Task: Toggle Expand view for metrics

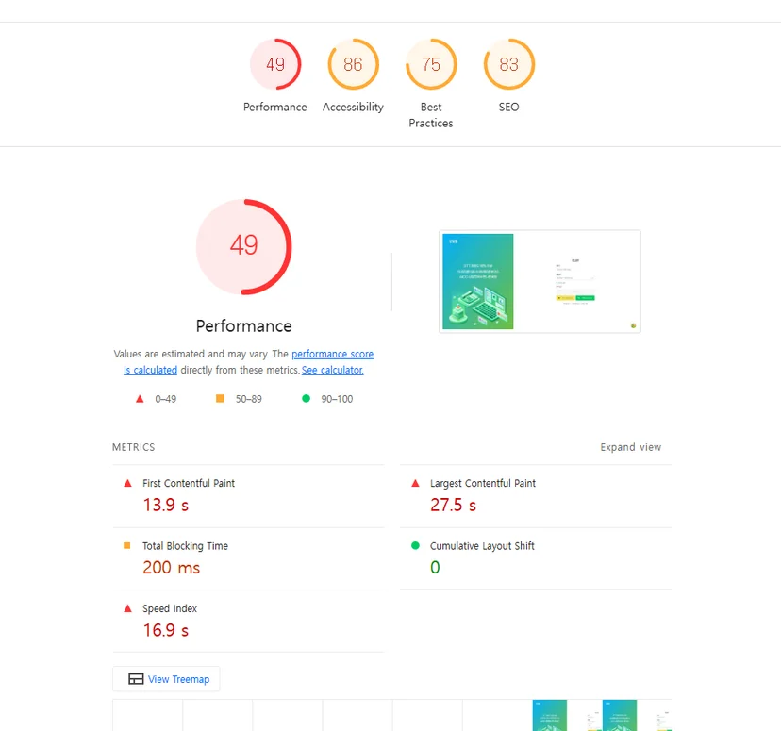Action: click(x=631, y=447)
